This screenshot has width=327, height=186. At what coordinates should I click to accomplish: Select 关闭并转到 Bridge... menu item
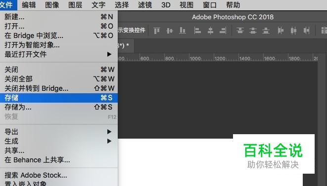click(59, 88)
